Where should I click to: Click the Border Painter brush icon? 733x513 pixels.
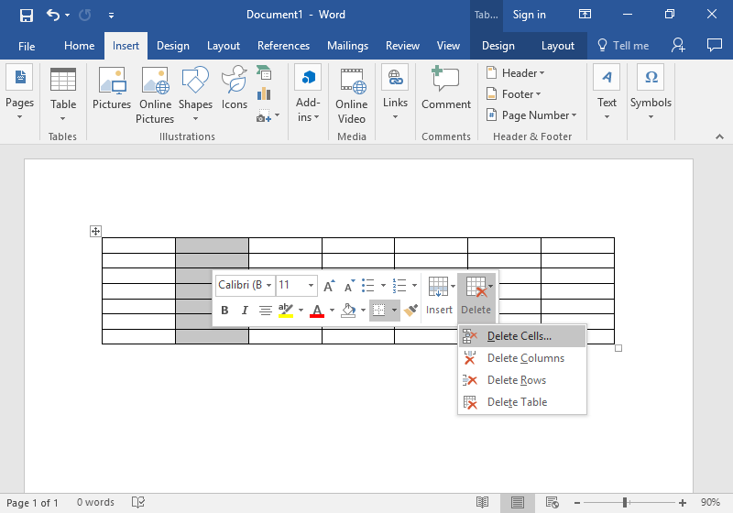(x=410, y=311)
